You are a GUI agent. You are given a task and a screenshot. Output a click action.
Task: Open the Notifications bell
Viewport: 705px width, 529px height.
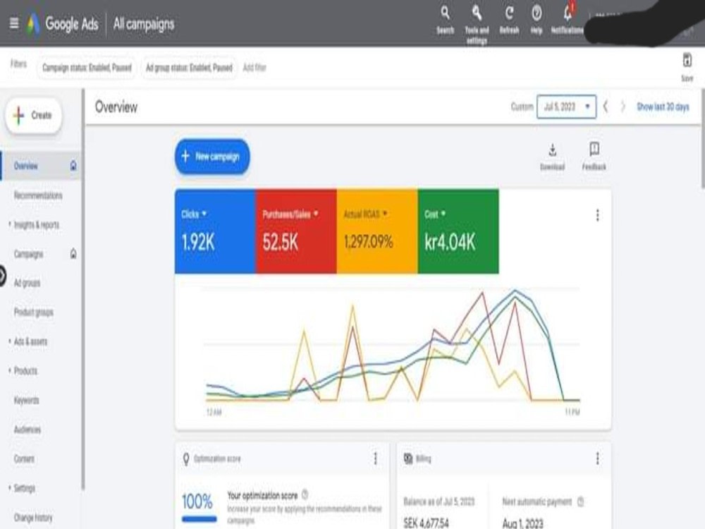(x=568, y=20)
